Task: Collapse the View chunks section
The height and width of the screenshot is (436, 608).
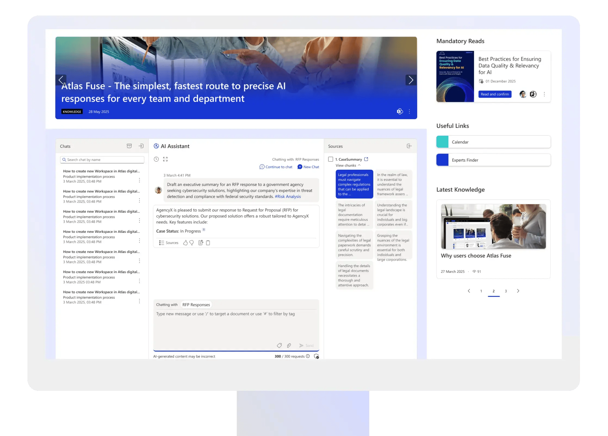Action: click(x=359, y=165)
